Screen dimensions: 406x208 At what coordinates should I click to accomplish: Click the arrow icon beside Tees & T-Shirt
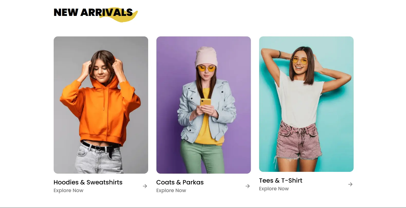pyautogui.click(x=350, y=184)
